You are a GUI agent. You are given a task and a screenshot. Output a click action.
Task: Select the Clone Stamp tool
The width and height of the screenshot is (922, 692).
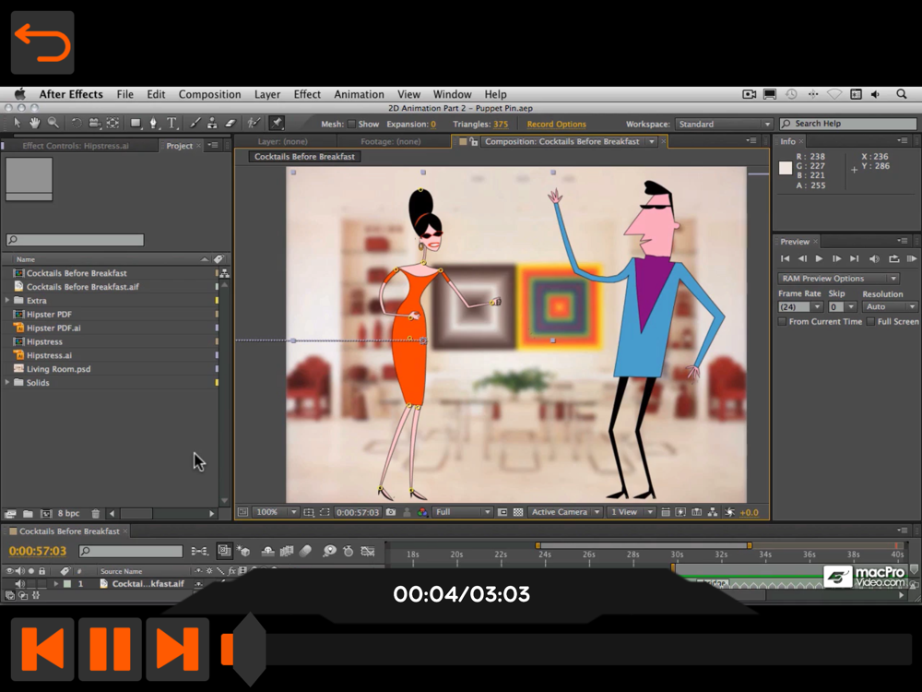point(212,123)
